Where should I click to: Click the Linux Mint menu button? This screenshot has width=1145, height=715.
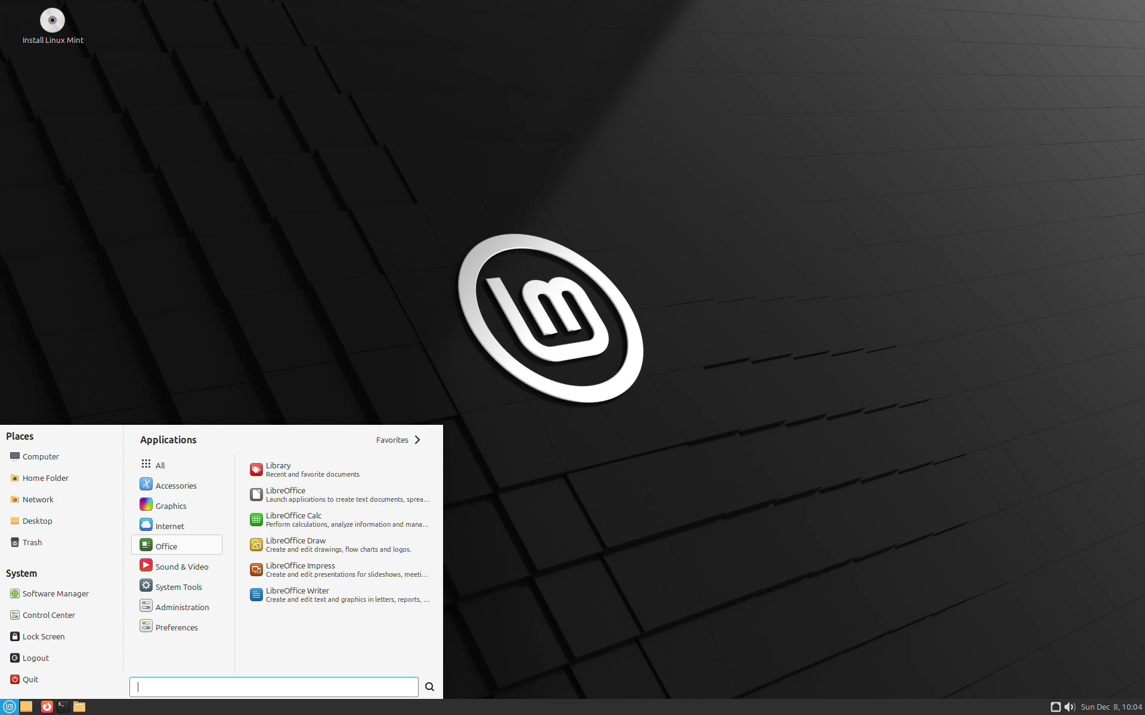10,707
